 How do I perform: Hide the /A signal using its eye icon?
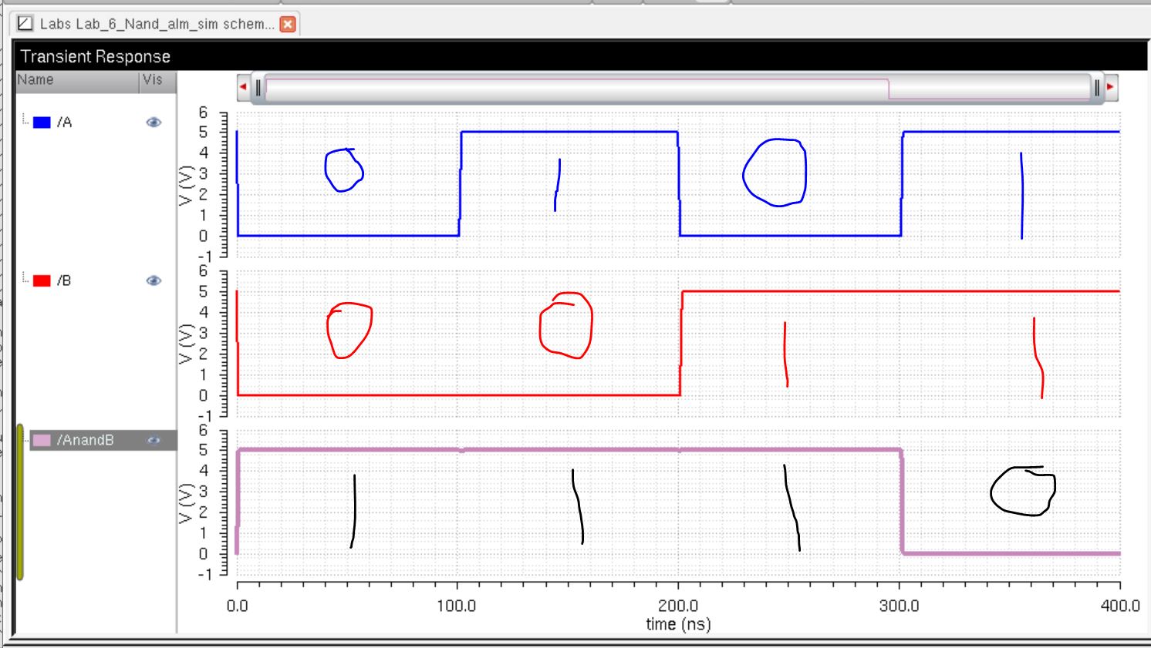pyautogui.click(x=154, y=123)
